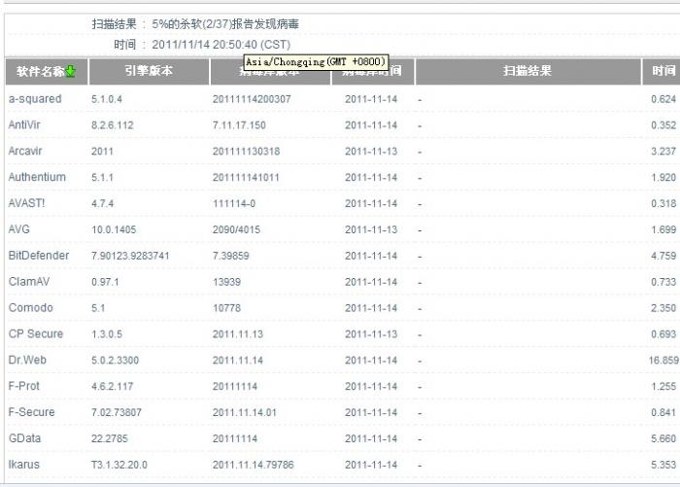Select the Comodo row name
Viewport: 680px width, 487px height.
pyautogui.click(x=31, y=308)
